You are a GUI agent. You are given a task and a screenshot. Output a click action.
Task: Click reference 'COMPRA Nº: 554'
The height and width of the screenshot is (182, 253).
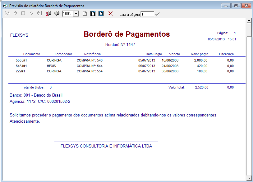pyautogui.click(x=90, y=71)
